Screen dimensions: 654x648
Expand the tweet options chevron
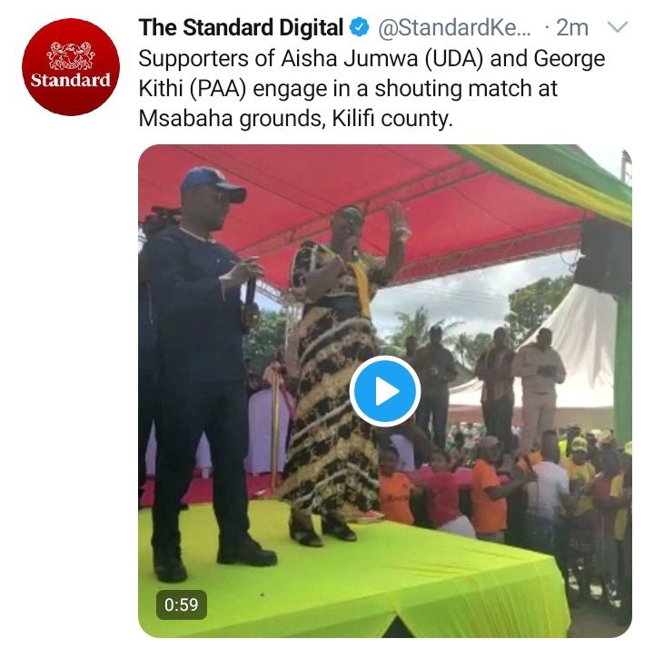coord(618,27)
